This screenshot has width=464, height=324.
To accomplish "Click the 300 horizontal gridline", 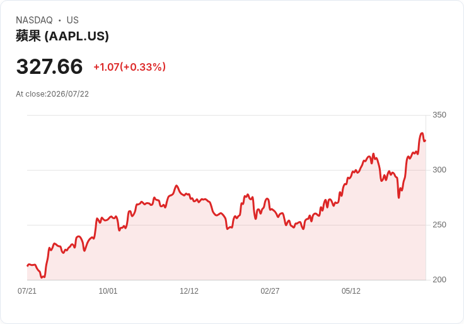I will [226, 170].
